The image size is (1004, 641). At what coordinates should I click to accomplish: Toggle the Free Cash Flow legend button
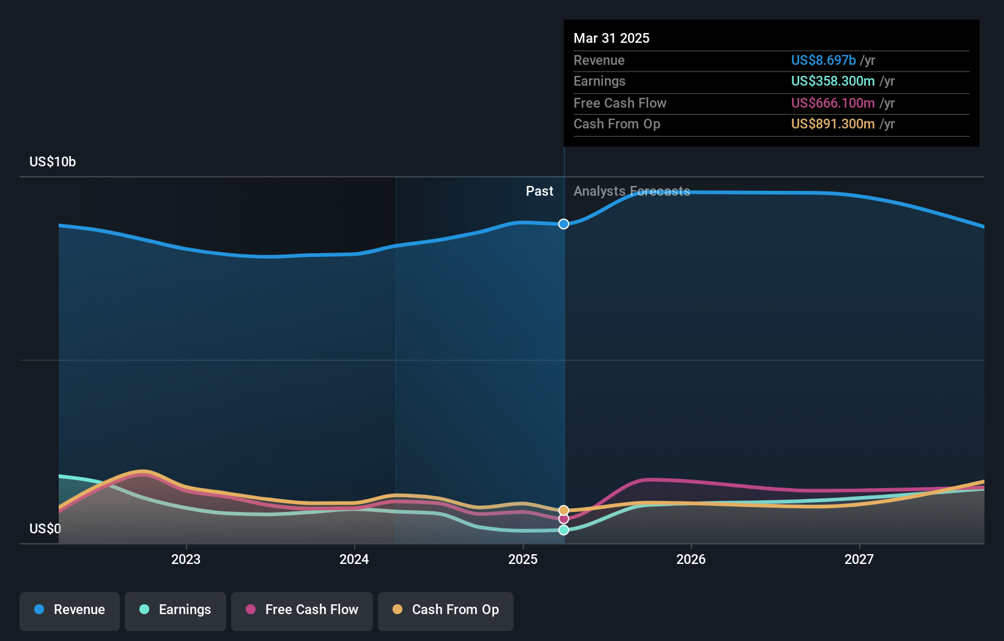tap(302, 611)
